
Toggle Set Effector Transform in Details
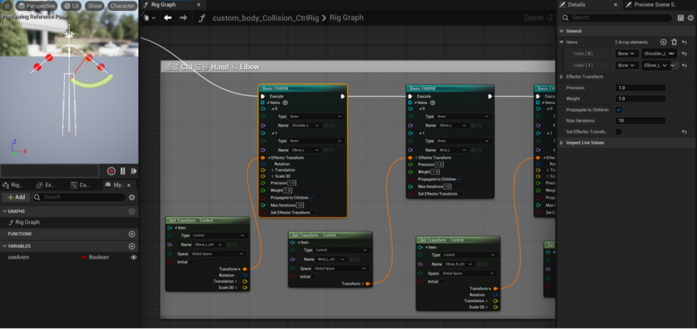click(619, 132)
